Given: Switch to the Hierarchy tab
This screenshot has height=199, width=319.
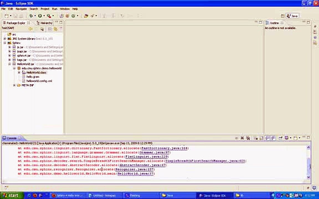Looking at the screenshot, I should [x=45, y=23].
